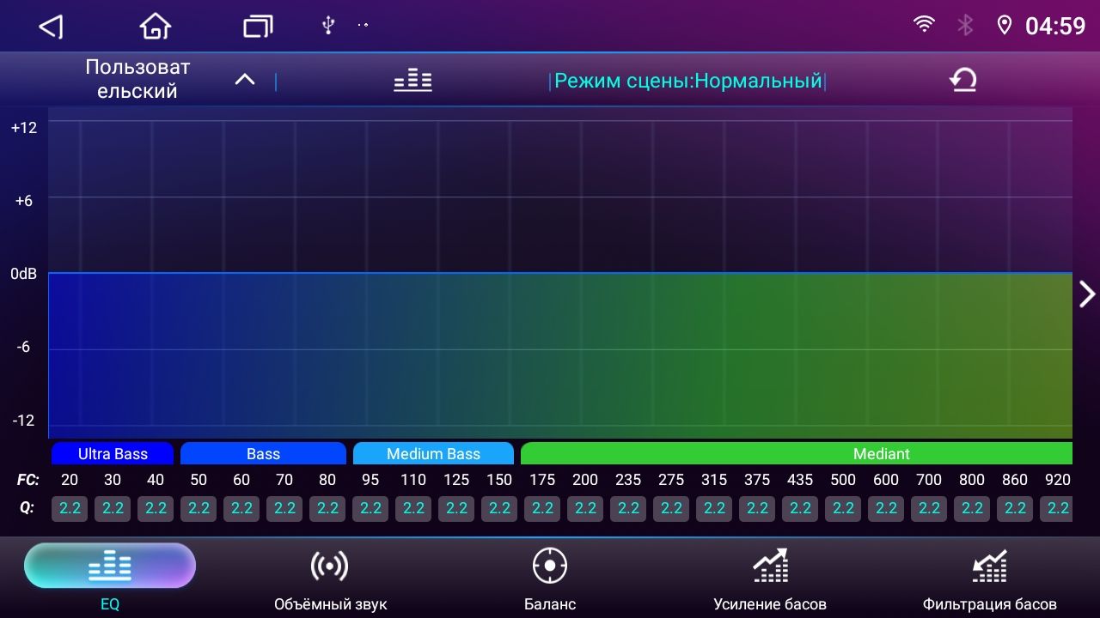This screenshot has width=1100, height=618.
Task: Go to the Фильтрация басов tab
Action: 989,579
